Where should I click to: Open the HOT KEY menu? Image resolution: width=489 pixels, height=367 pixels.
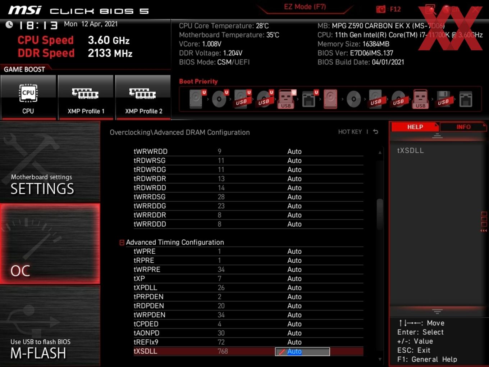coord(350,132)
